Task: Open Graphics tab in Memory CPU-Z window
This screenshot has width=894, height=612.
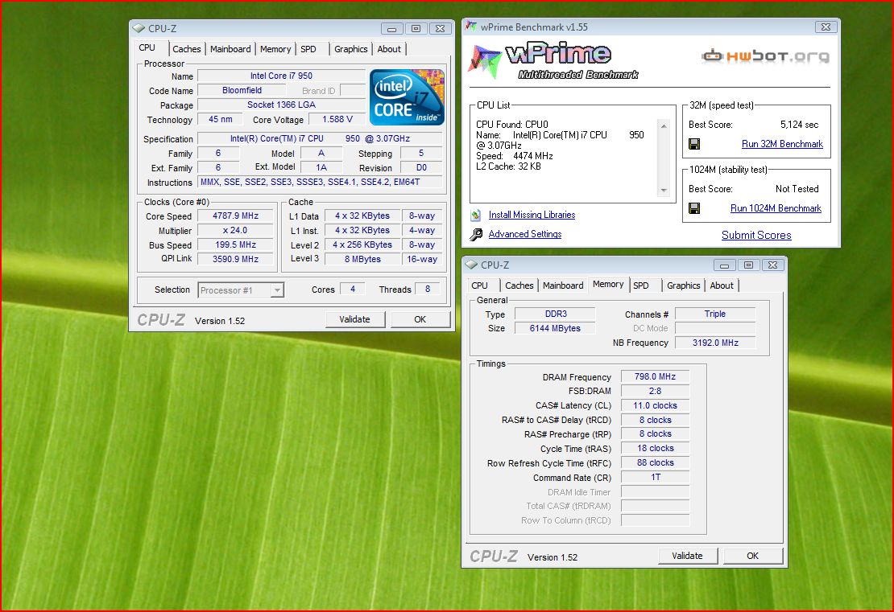Action: (x=683, y=285)
